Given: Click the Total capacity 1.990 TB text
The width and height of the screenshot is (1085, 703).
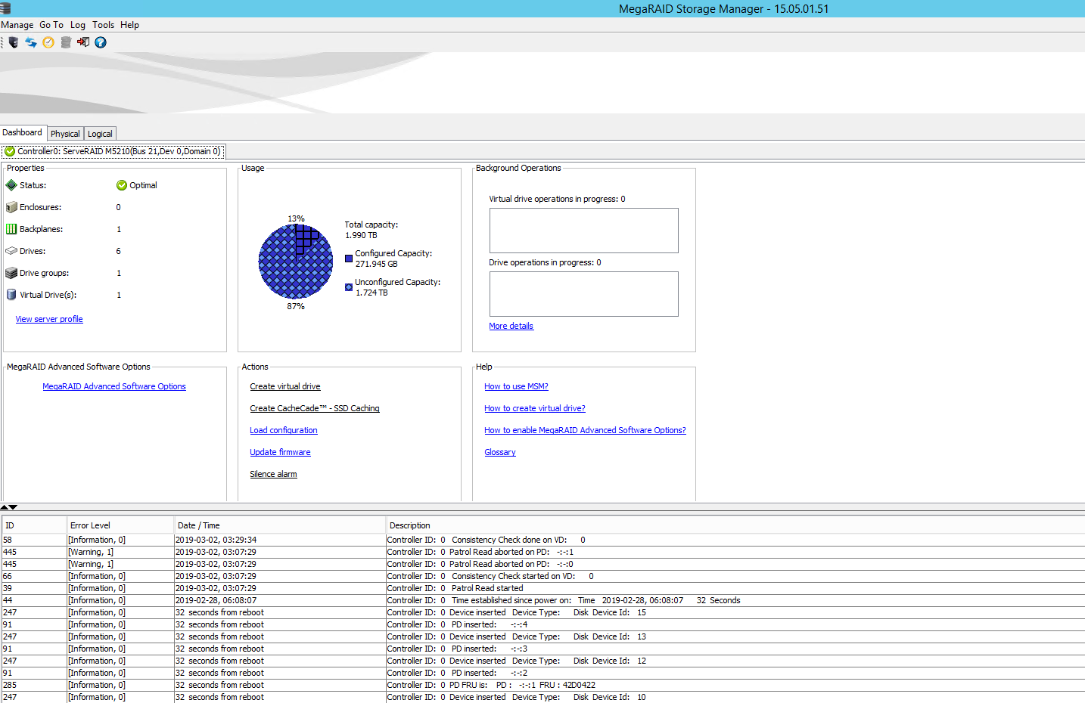Looking at the screenshot, I should pos(372,230).
